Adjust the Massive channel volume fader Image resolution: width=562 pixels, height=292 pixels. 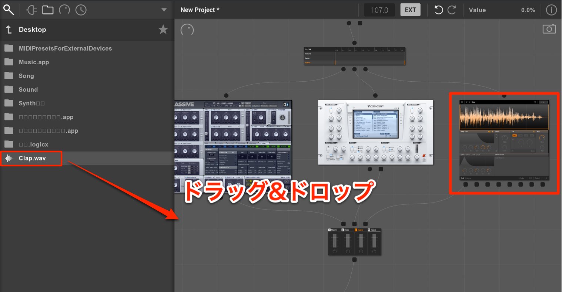pos(335,241)
